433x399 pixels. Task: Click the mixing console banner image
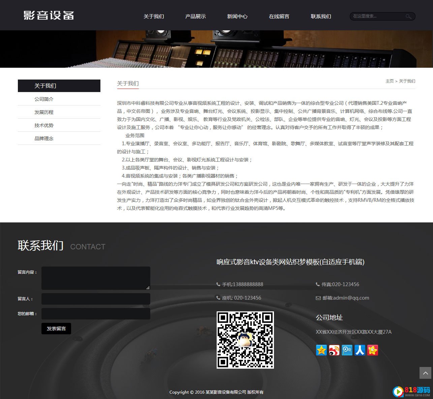coord(216,49)
